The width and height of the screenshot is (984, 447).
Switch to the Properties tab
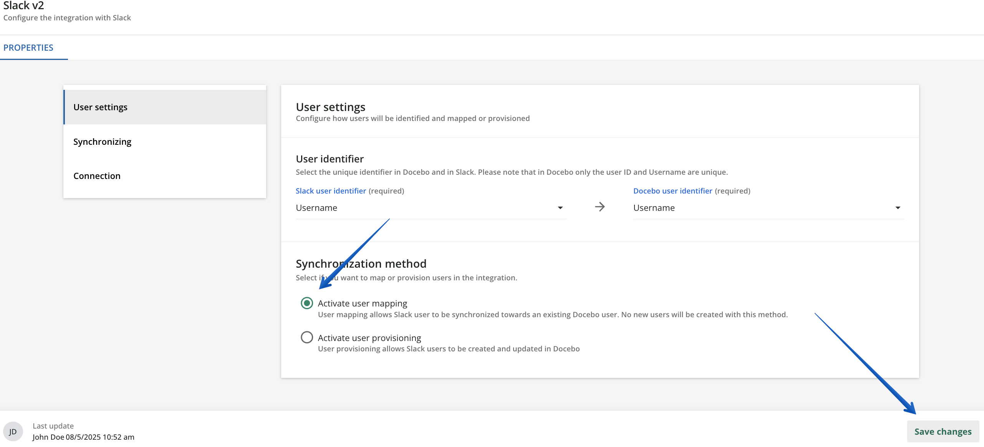pos(29,47)
